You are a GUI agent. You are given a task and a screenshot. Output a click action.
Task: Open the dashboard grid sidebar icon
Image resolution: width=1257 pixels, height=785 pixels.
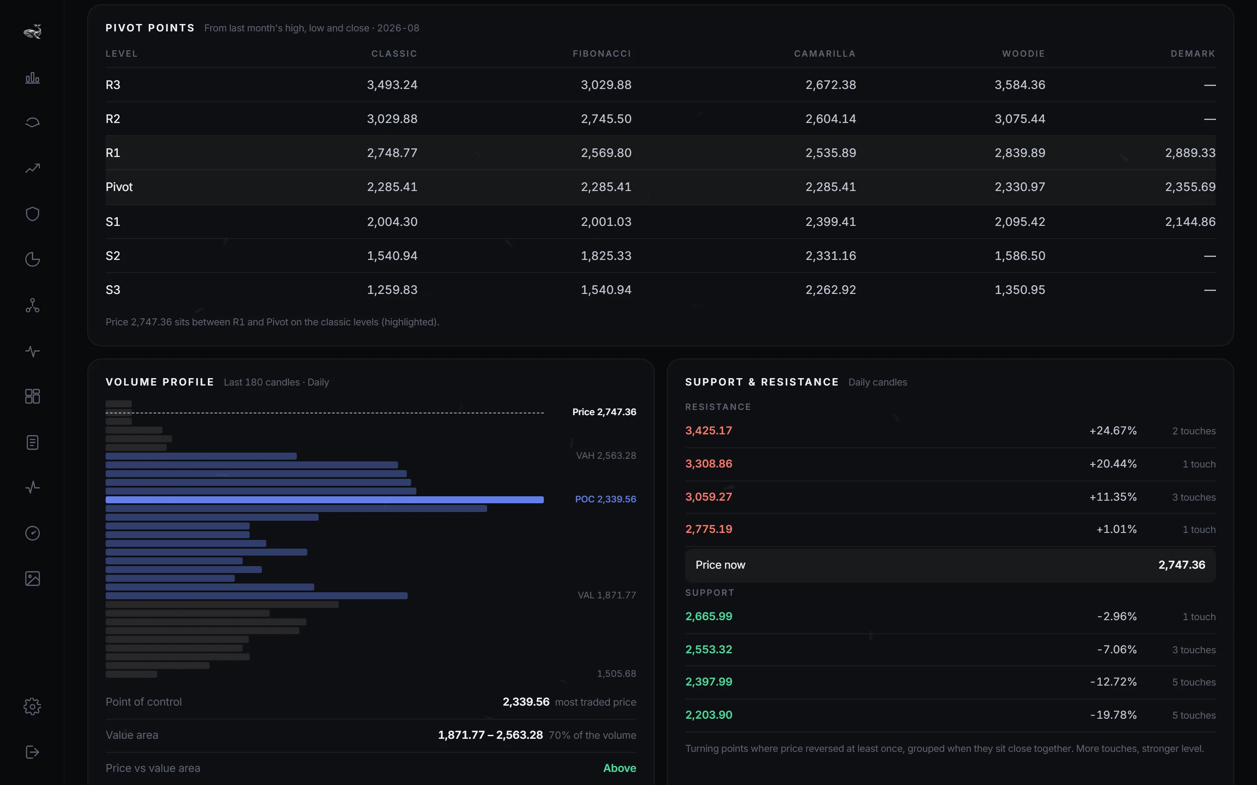(x=32, y=396)
